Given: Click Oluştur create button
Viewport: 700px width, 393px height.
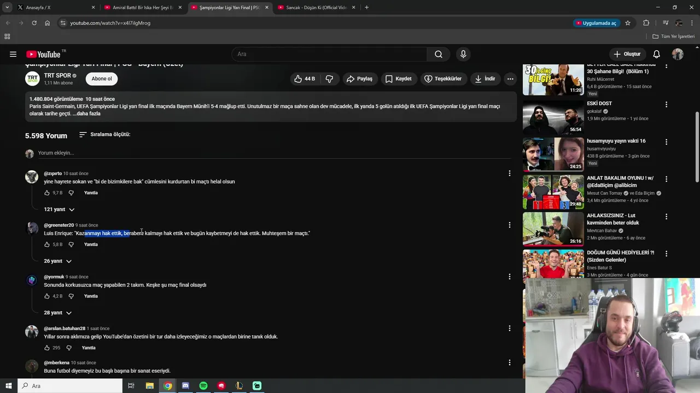Looking at the screenshot, I should click(627, 54).
